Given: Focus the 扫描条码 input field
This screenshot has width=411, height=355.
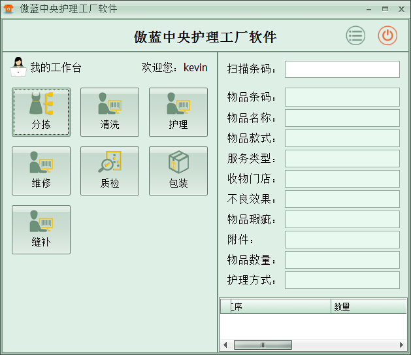Looking at the screenshot, I should pyautogui.click(x=342, y=69).
